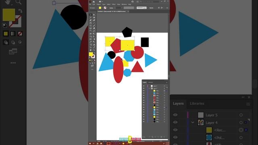
Task: Select the Artboard tool
Action: click(90, 48)
